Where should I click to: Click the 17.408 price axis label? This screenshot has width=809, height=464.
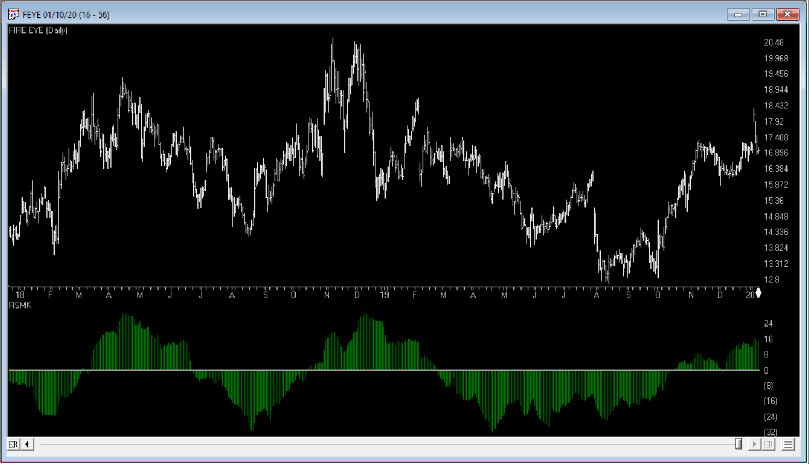776,137
